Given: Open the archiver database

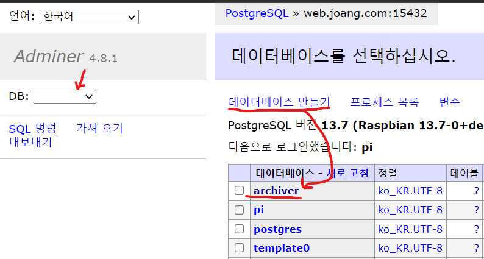Looking at the screenshot, I should (x=276, y=191).
